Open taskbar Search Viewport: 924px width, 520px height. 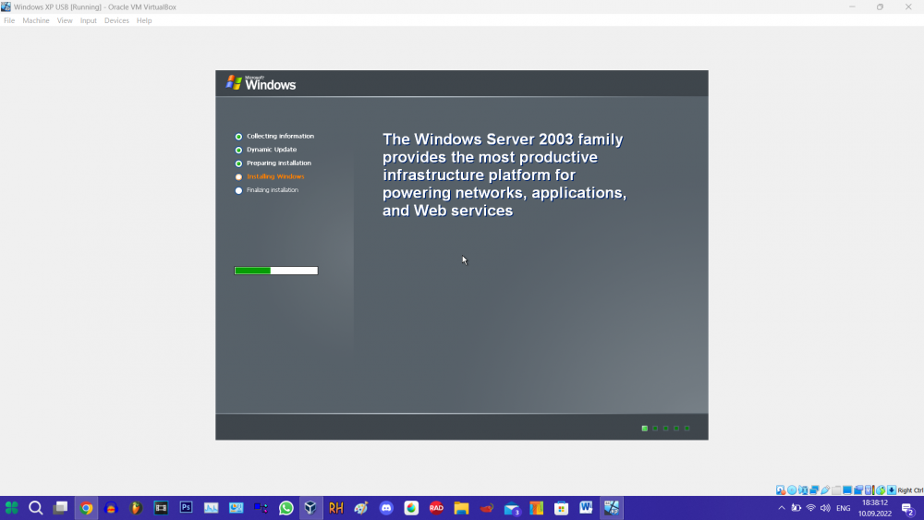point(35,508)
